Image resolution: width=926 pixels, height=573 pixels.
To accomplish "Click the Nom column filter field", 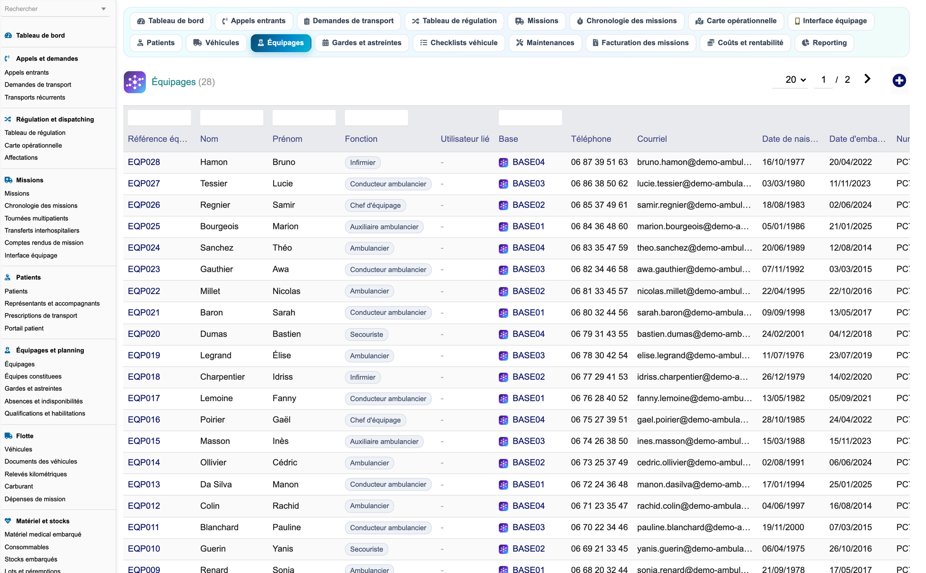I will point(232,118).
